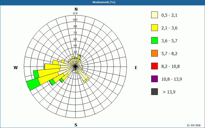Screen dimensions: 205x128
Task: Click the '10,5' ring scale label
Action: pos(75,20)
